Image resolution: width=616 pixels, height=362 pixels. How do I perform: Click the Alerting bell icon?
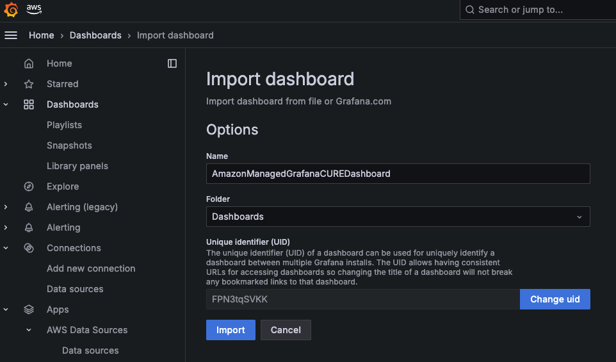click(29, 227)
